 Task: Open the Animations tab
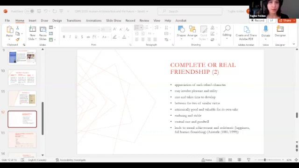(93, 21)
